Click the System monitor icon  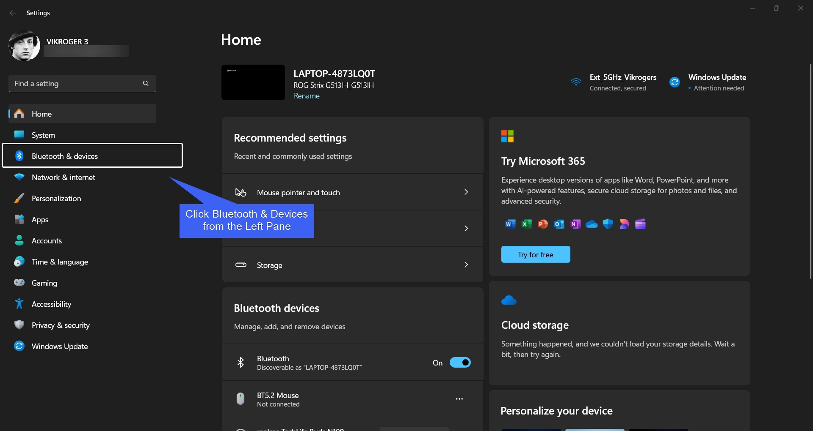click(19, 135)
